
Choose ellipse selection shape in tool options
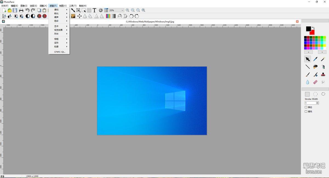coord(315,94)
